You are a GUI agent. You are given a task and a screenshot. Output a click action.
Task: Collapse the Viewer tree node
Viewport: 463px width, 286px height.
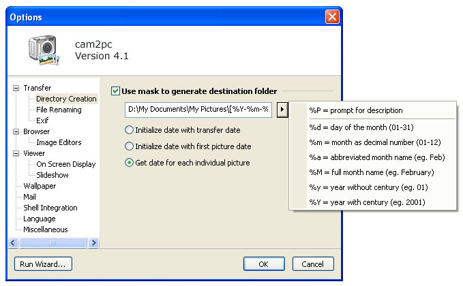[16, 154]
